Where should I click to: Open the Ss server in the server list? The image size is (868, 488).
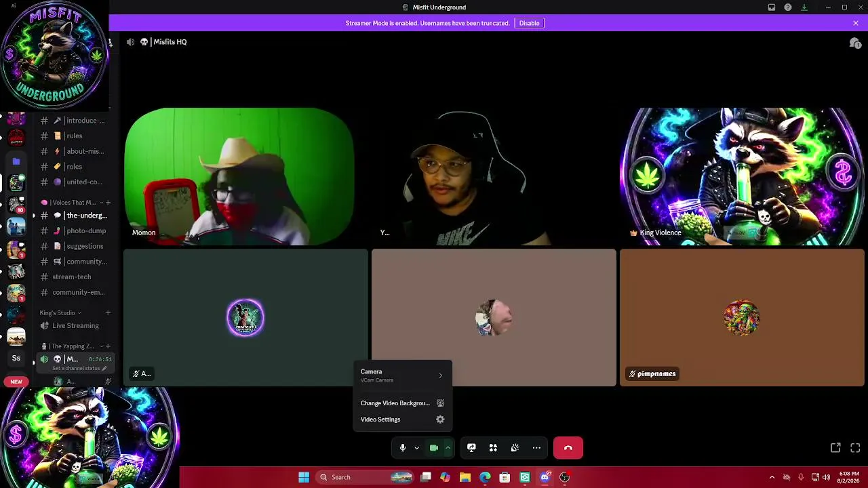click(16, 358)
